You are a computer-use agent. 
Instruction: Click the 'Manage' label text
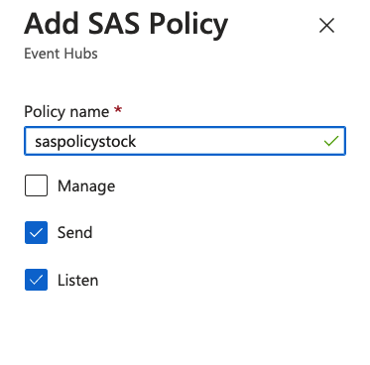(86, 186)
